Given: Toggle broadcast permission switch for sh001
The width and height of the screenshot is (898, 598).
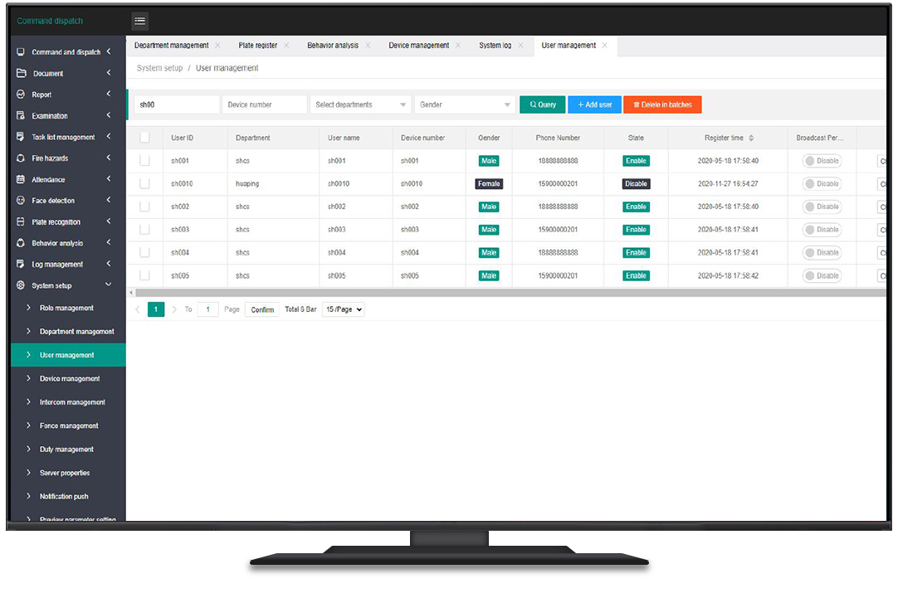Looking at the screenshot, I should (822, 161).
